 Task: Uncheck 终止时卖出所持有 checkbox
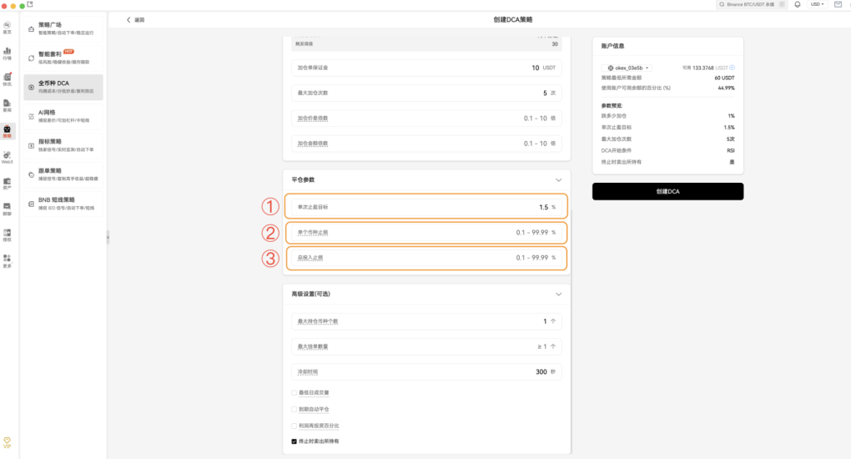[x=294, y=441]
